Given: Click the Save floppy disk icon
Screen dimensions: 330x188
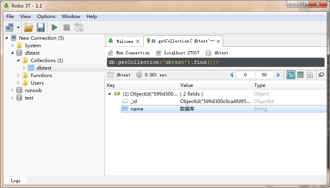Looking at the screenshot, I should pos(41,28).
